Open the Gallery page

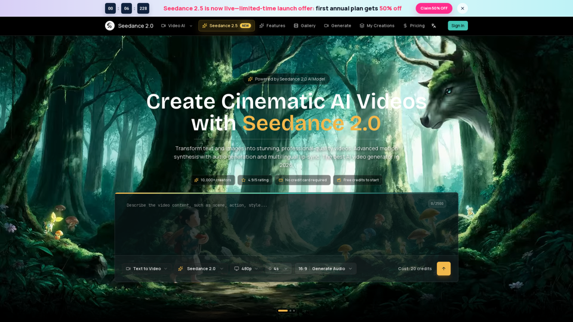(304, 26)
